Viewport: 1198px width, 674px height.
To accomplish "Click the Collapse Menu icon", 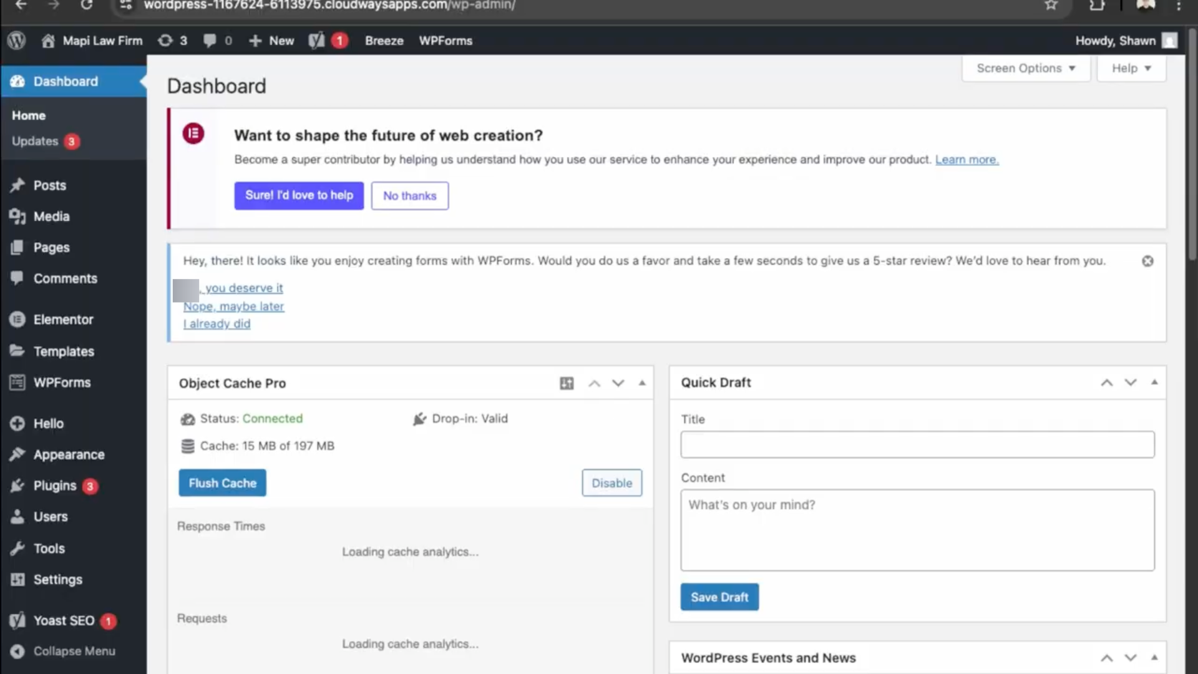I will [x=17, y=651].
